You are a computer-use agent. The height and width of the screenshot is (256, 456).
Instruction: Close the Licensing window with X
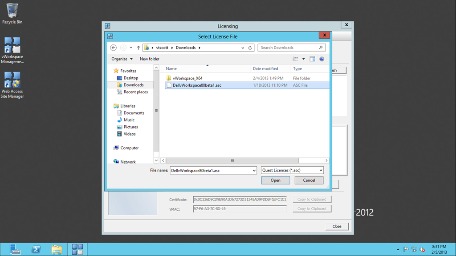pos(346,25)
